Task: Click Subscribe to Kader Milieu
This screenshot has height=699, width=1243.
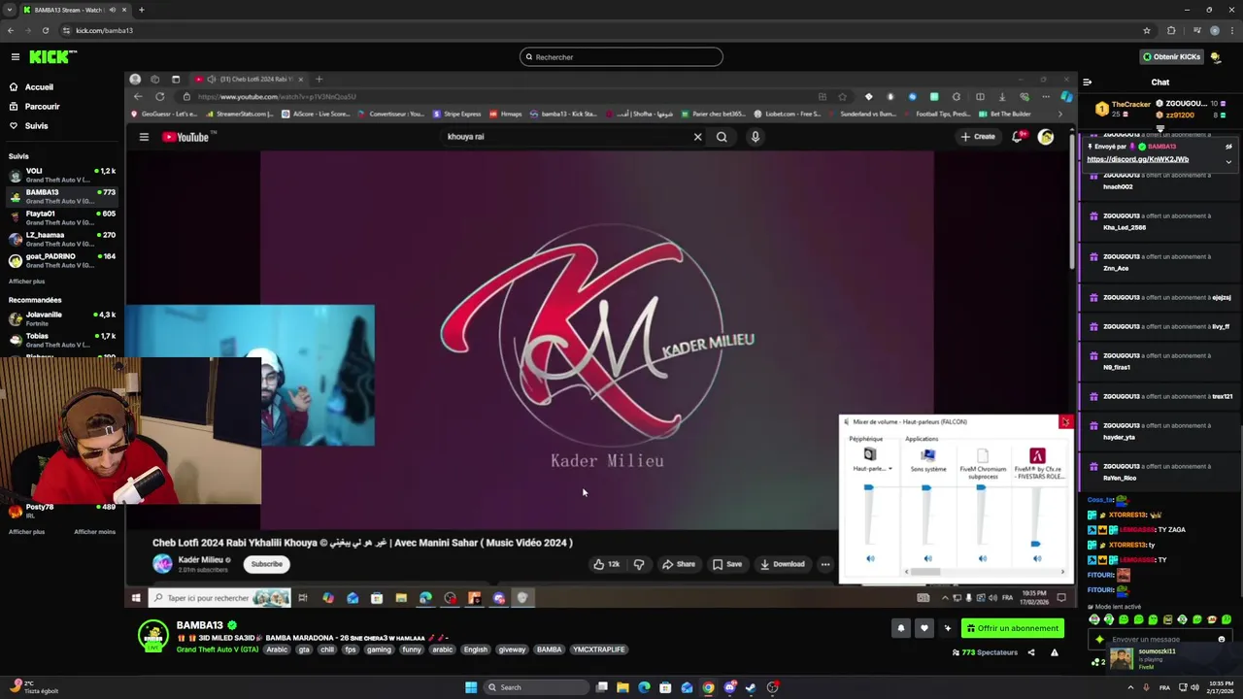Action: click(x=267, y=564)
